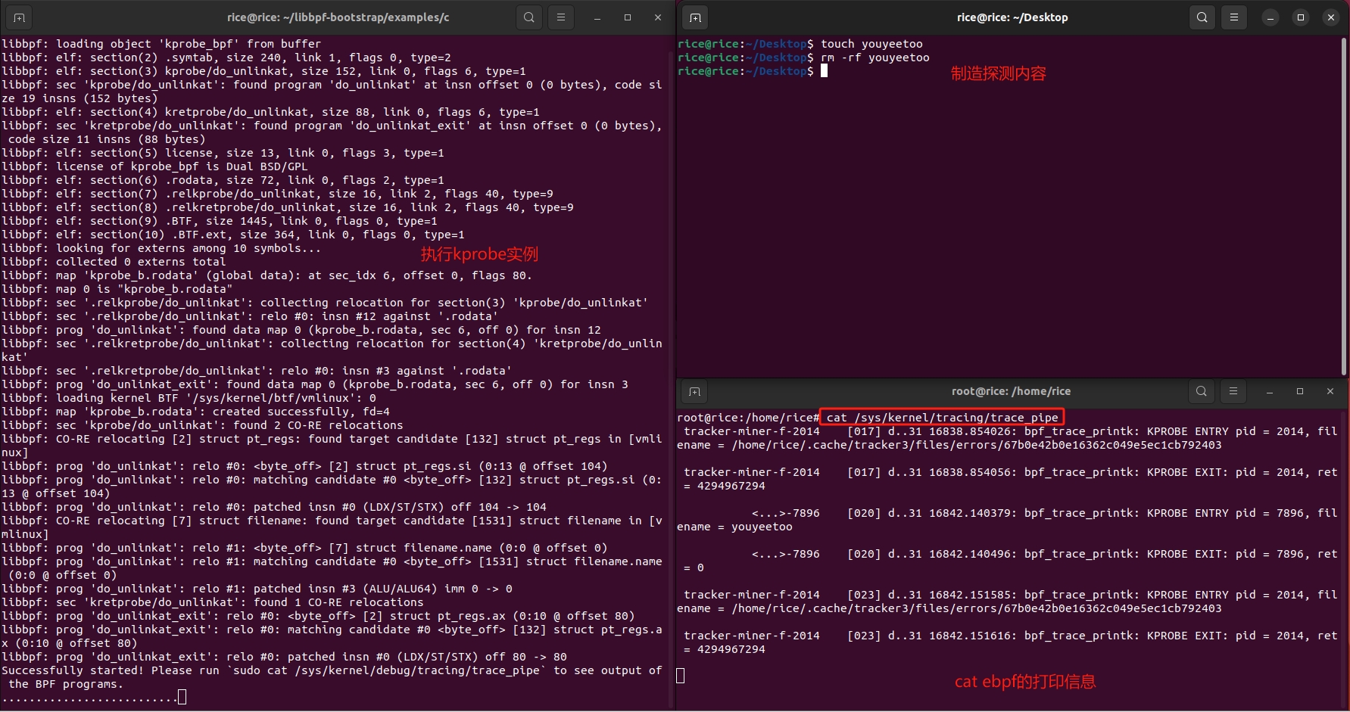Open new tab in rice Desktop terminal
The height and width of the screenshot is (712, 1350).
[695, 17]
